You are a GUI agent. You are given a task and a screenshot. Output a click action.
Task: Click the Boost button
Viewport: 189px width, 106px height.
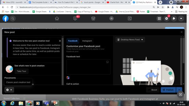[153, 90]
